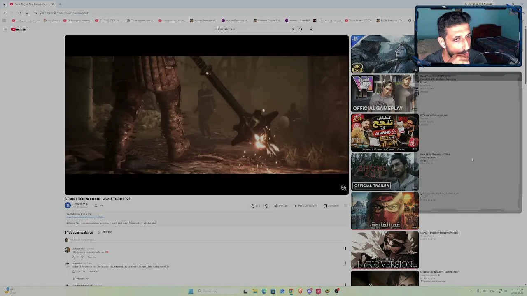Image resolution: width=527 pixels, height=296 pixels.
Task: Open a new browser tab
Action: 60,4
